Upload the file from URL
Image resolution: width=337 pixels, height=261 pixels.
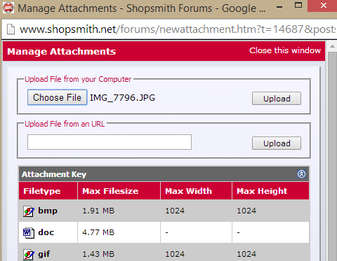click(x=277, y=143)
